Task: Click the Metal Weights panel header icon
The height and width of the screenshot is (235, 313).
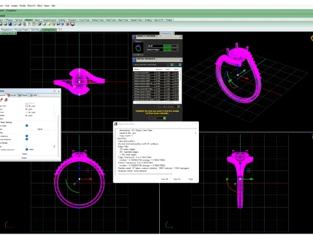Action: (x=134, y=59)
